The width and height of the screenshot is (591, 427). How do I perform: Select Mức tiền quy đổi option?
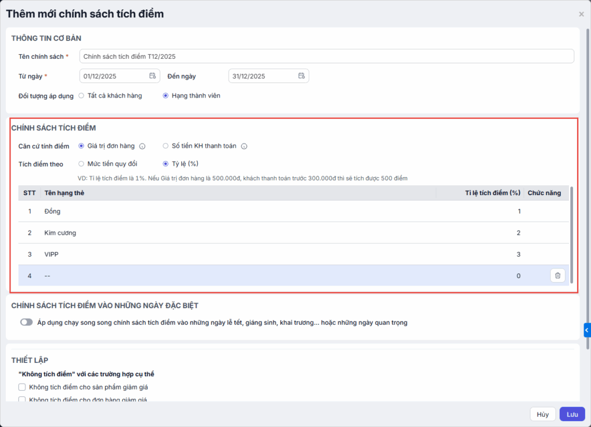tap(81, 163)
